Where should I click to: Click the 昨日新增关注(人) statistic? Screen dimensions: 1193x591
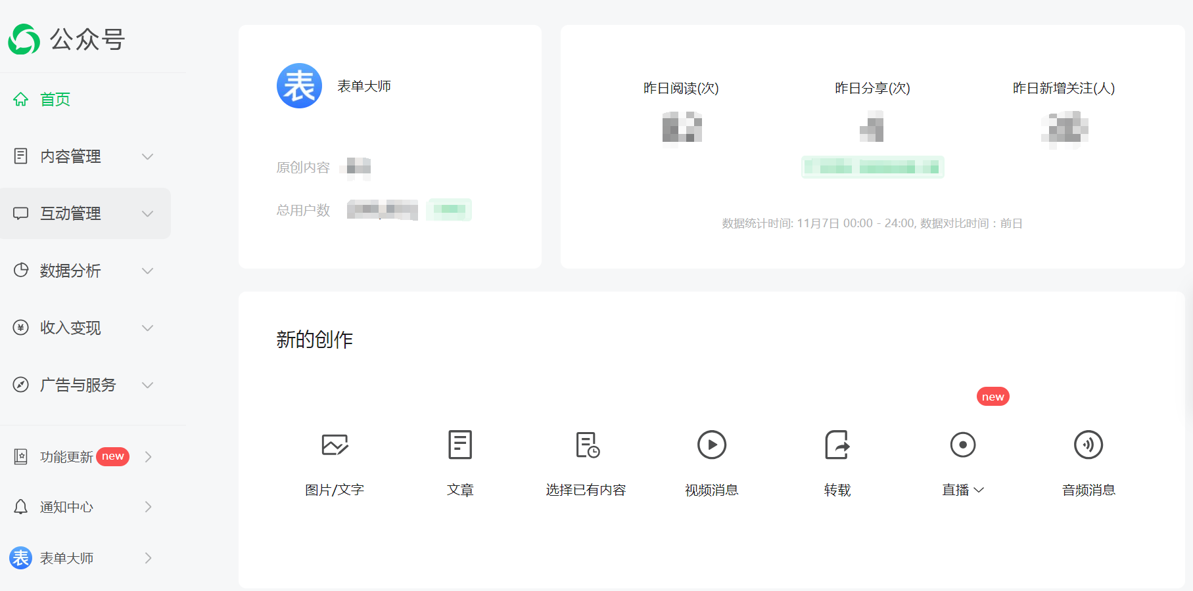pyautogui.click(x=1064, y=88)
